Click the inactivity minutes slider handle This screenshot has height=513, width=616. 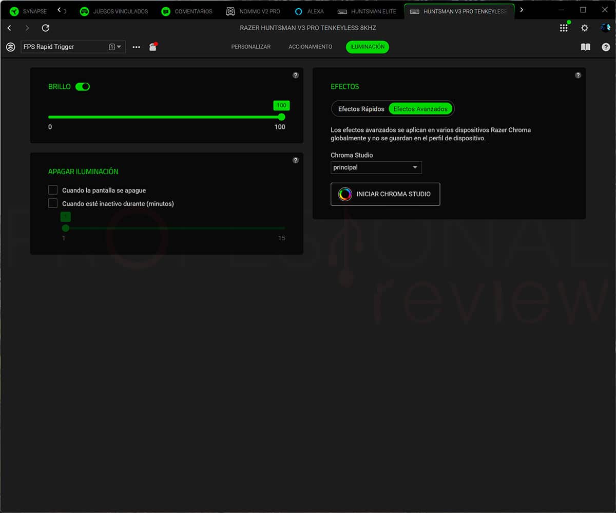[x=66, y=228]
